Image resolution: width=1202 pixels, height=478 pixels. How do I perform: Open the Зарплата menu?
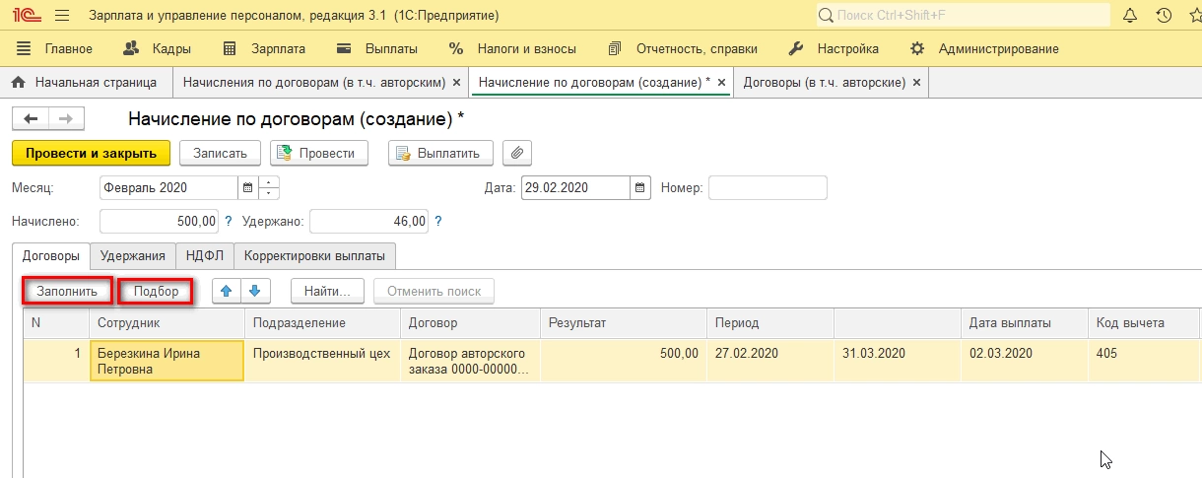point(265,48)
